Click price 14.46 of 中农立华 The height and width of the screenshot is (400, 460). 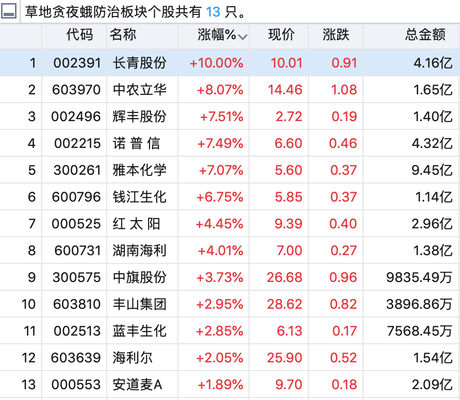pyautogui.click(x=285, y=90)
